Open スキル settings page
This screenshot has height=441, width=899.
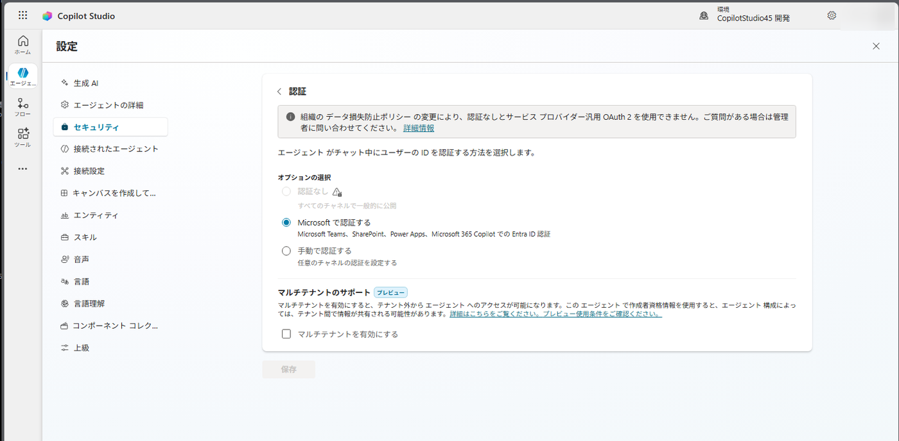tap(110, 237)
